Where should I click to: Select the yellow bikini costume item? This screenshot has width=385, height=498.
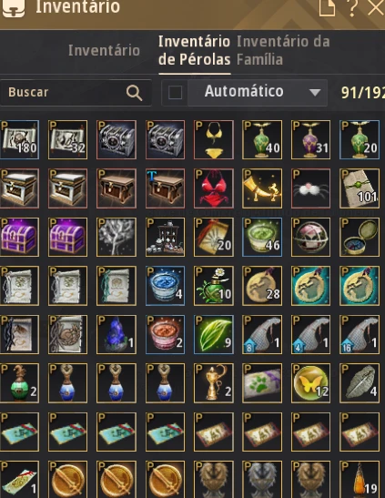click(x=214, y=139)
